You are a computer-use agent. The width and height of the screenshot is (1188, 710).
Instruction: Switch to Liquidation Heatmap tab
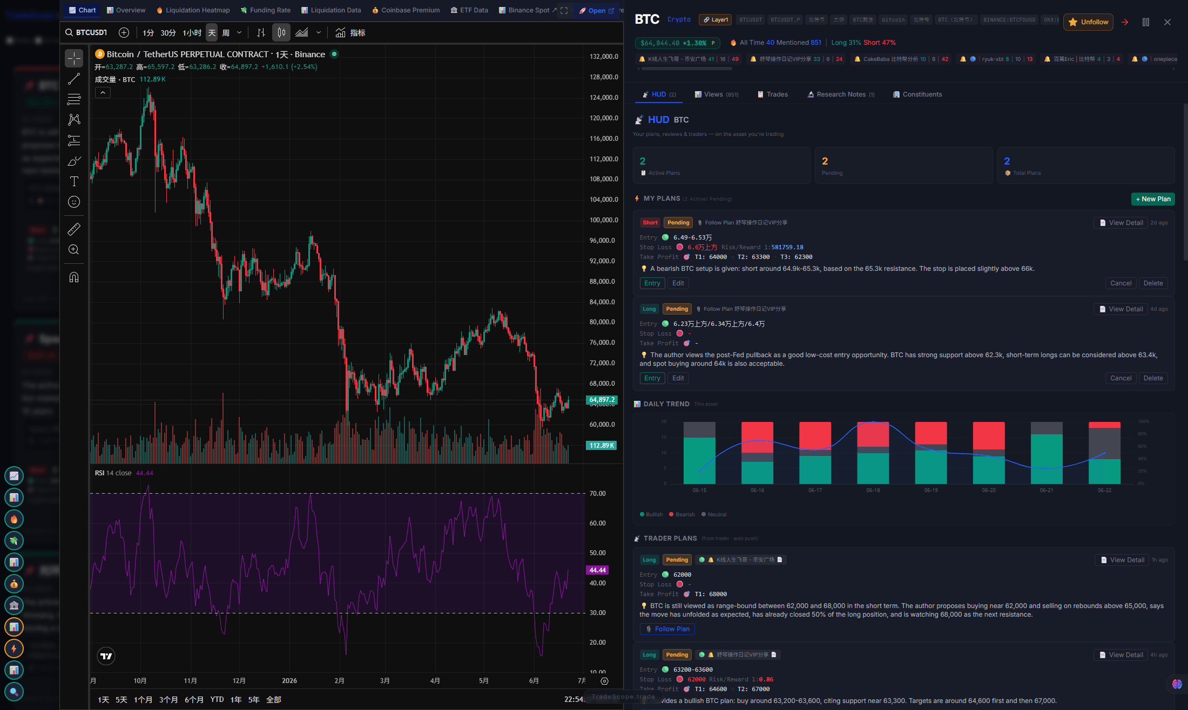[193, 10]
